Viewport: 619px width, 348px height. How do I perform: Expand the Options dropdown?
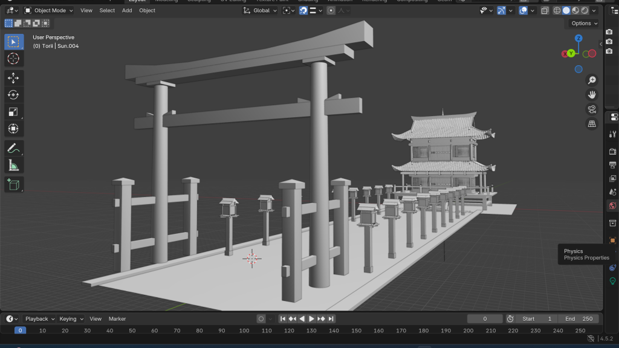click(584, 24)
